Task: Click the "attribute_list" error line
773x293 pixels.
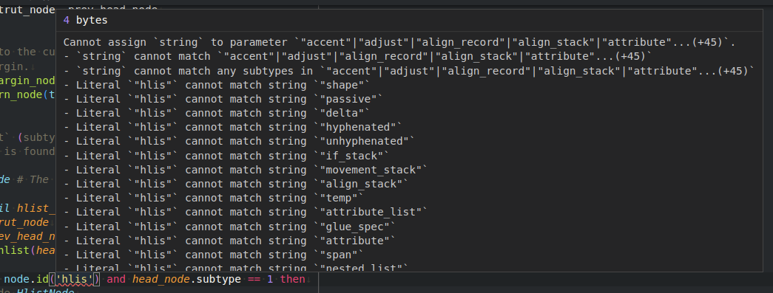Action: point(246,213)
